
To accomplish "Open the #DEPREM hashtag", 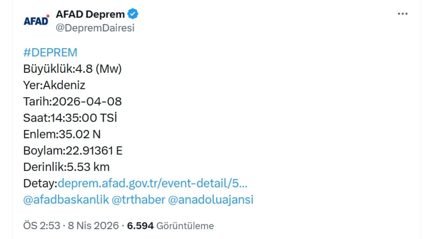I will [x=50, y=52].
